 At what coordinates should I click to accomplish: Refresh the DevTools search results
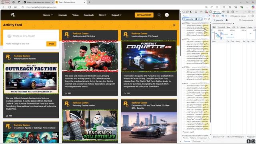click(205, 19)
